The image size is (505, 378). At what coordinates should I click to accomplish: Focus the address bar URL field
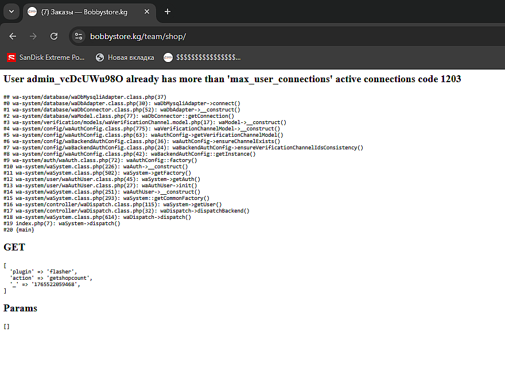(x=230, y=36)
